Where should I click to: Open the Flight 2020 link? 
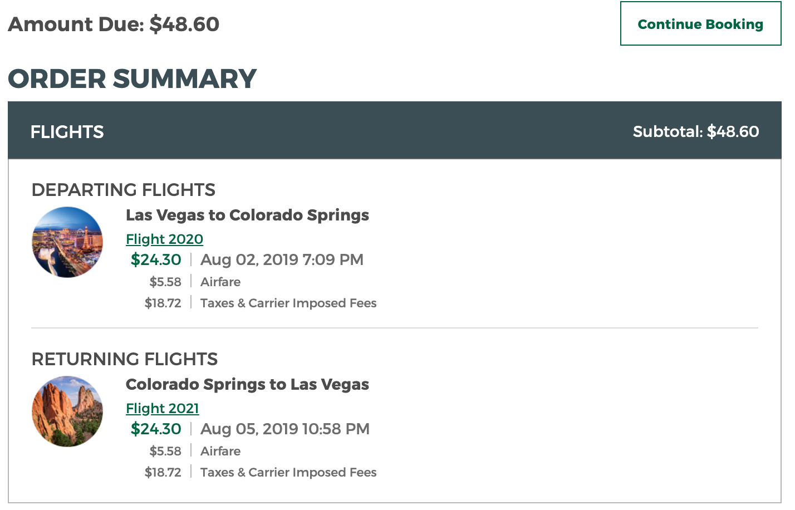164,239
